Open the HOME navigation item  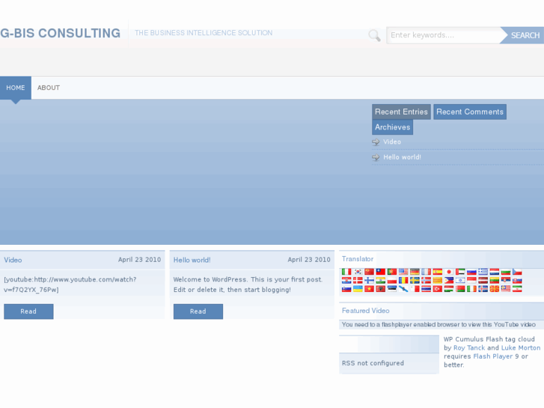point(16,88)
